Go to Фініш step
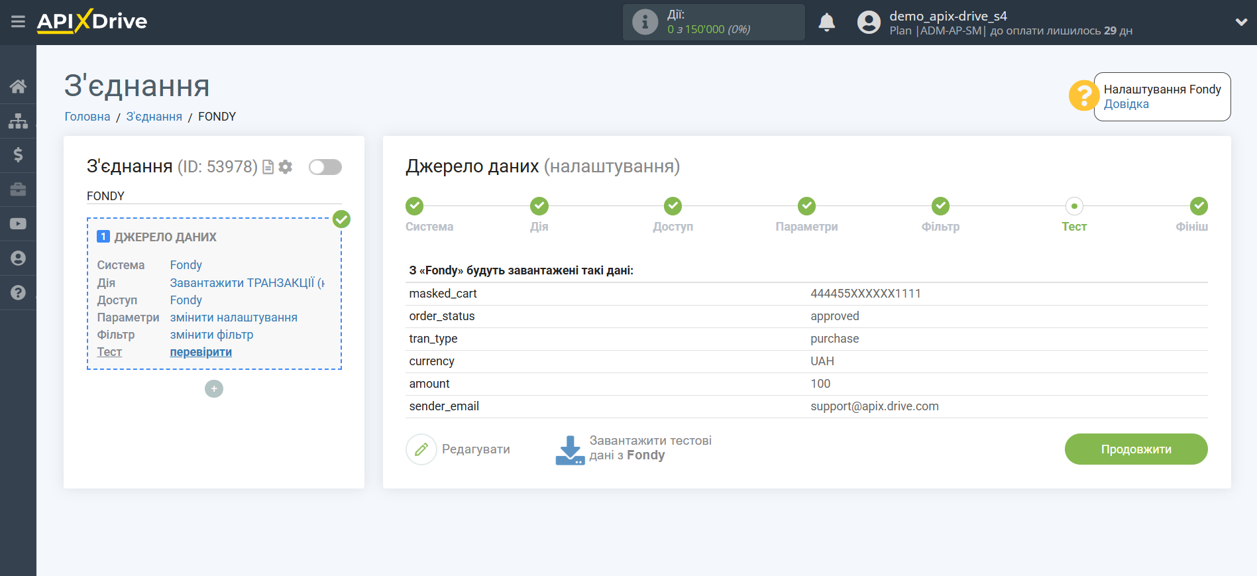 pos(1199,206)
